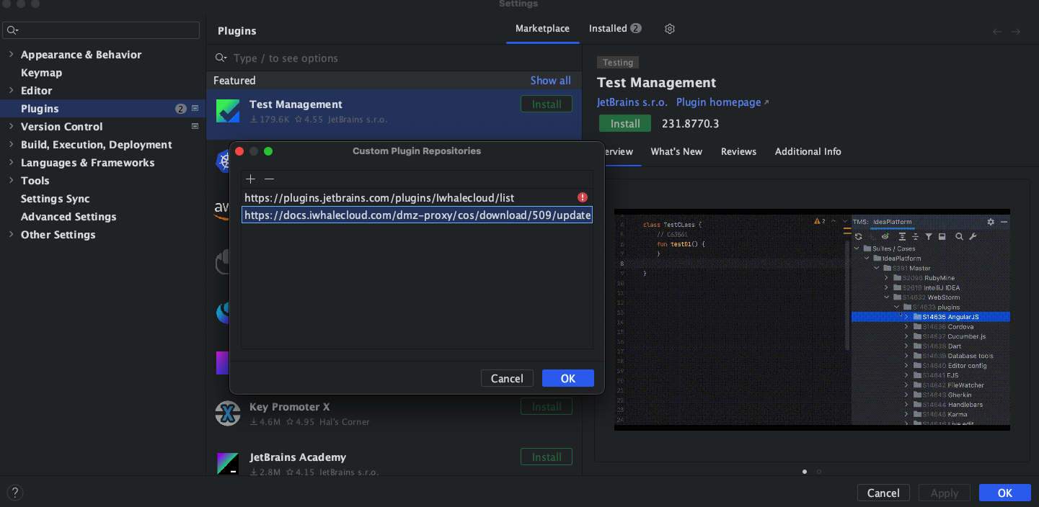Click the forward navigation arrow
This screenshot has width=1039, height=507.
click(1016, 32)
